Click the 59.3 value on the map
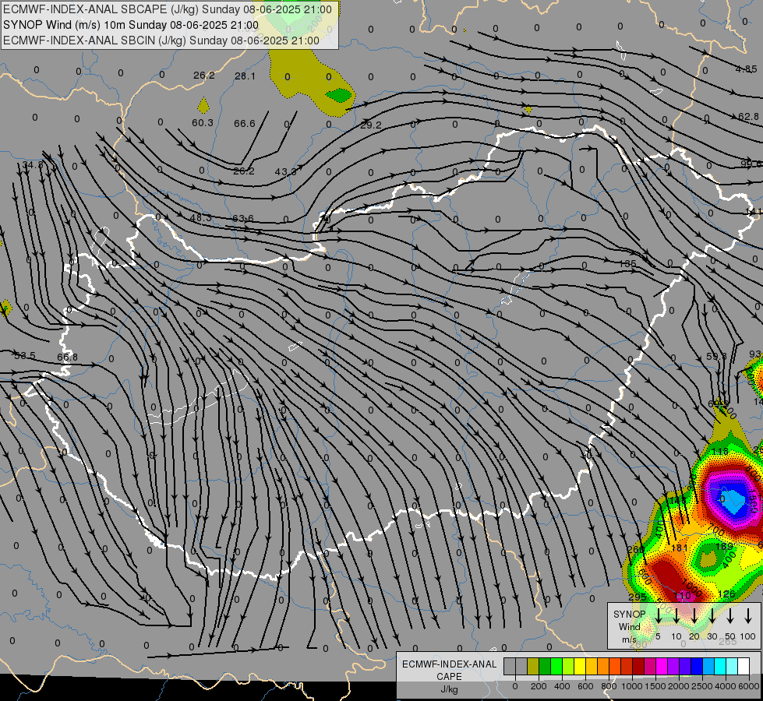The height and width of the screenshot is (701, 763). point(716,356)
